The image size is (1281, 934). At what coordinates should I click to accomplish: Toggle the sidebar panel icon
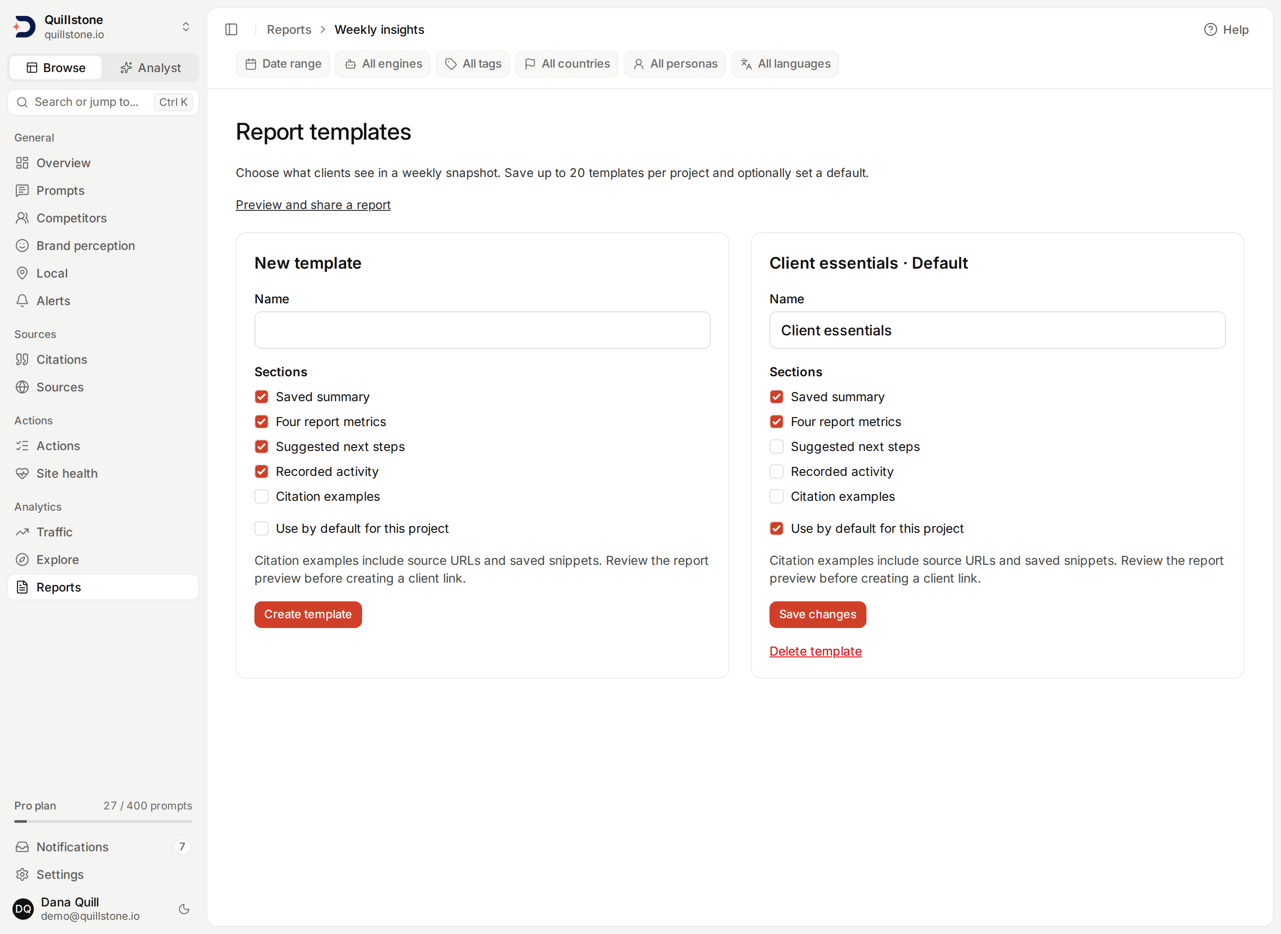pyautogui.click(x=231, y=29)
